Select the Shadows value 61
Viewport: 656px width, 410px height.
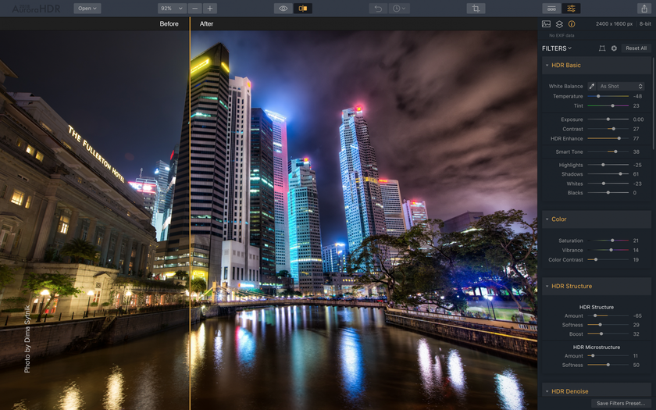(x=636, y=174)
